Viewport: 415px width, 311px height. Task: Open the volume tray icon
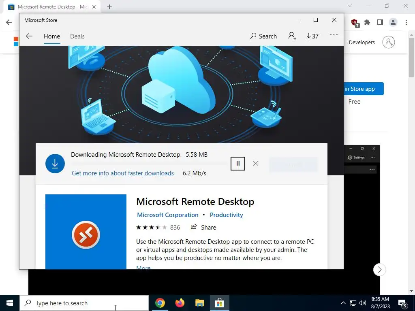pos(363,303)
